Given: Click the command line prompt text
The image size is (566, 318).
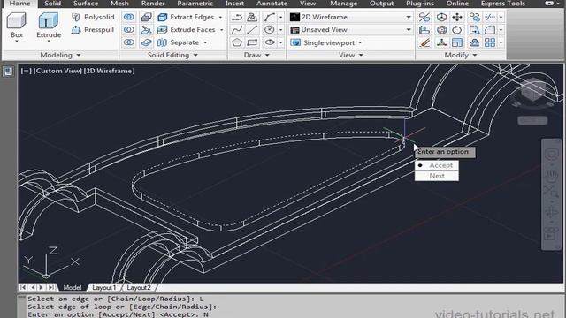Looking at the screenshot, I should 118,314.
